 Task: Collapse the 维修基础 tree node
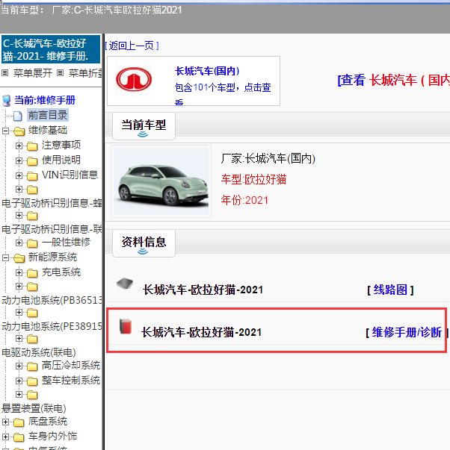[x=5, y=131]
